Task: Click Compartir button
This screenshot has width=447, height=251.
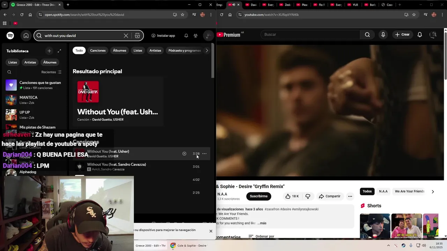Action: tap(329, 196)
